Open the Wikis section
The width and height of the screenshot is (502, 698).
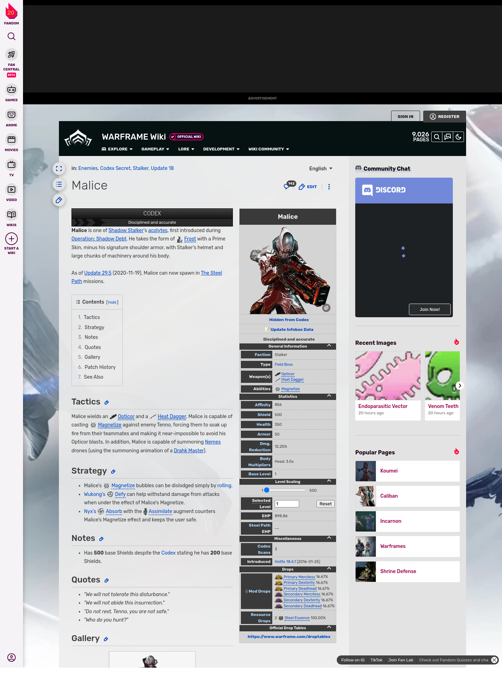[12, 218]
